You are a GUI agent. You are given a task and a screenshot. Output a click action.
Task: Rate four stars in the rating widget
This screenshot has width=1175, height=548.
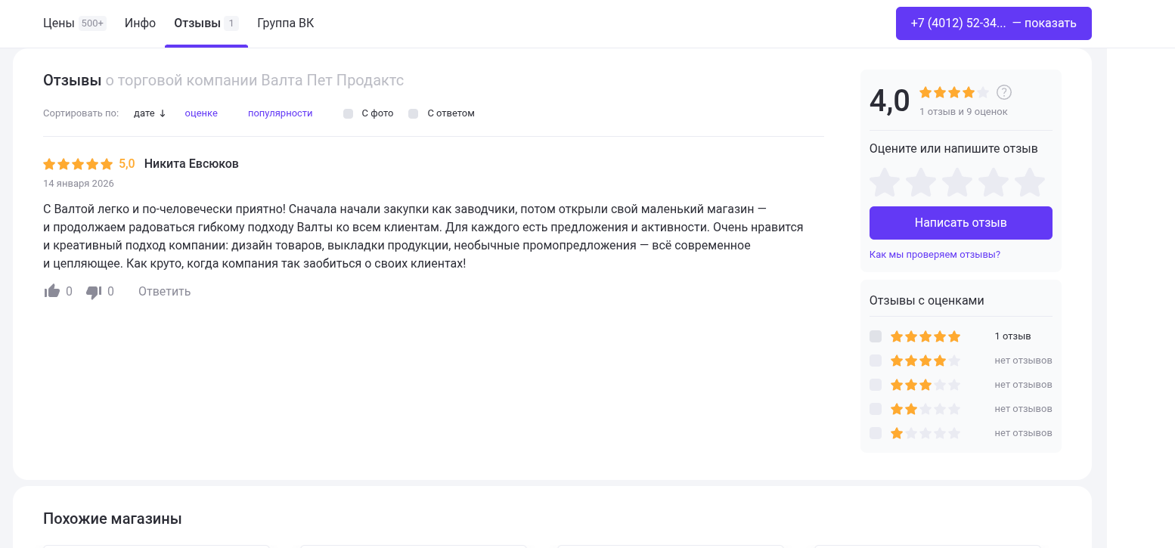(994, 182)
